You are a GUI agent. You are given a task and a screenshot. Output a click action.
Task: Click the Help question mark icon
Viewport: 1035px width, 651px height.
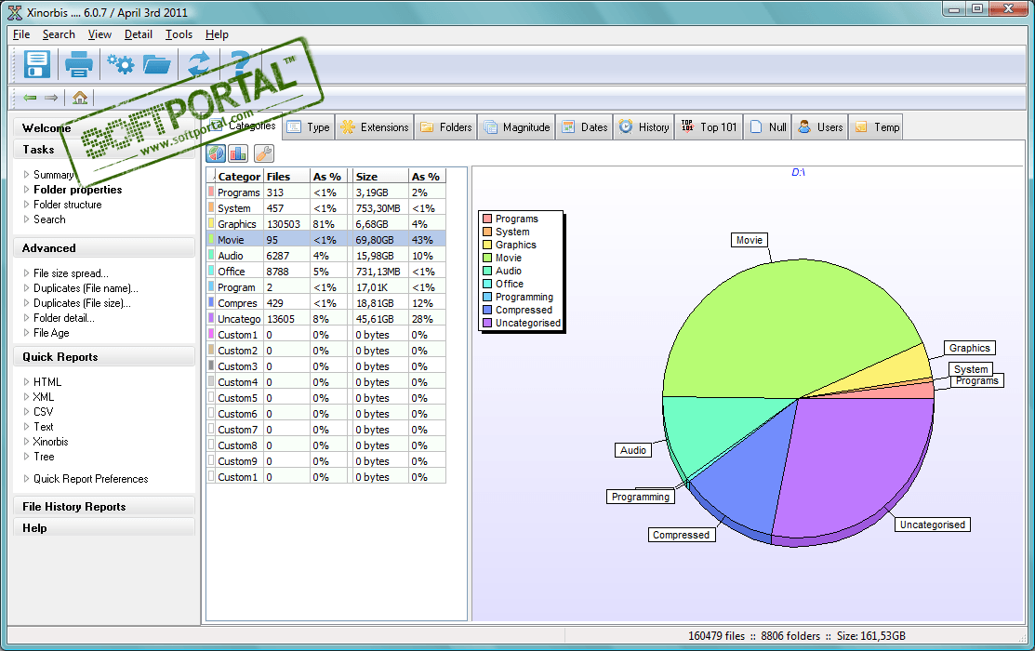click(x=240, y=64)
